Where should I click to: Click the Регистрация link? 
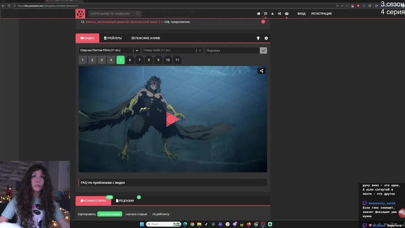pos(321,14)
